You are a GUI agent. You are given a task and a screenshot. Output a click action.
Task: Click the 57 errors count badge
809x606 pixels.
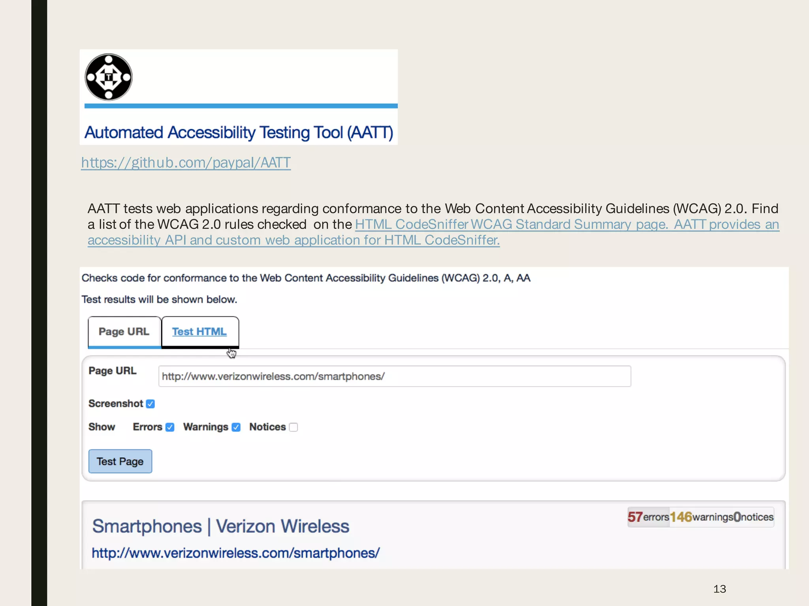[x=648, y=517]
